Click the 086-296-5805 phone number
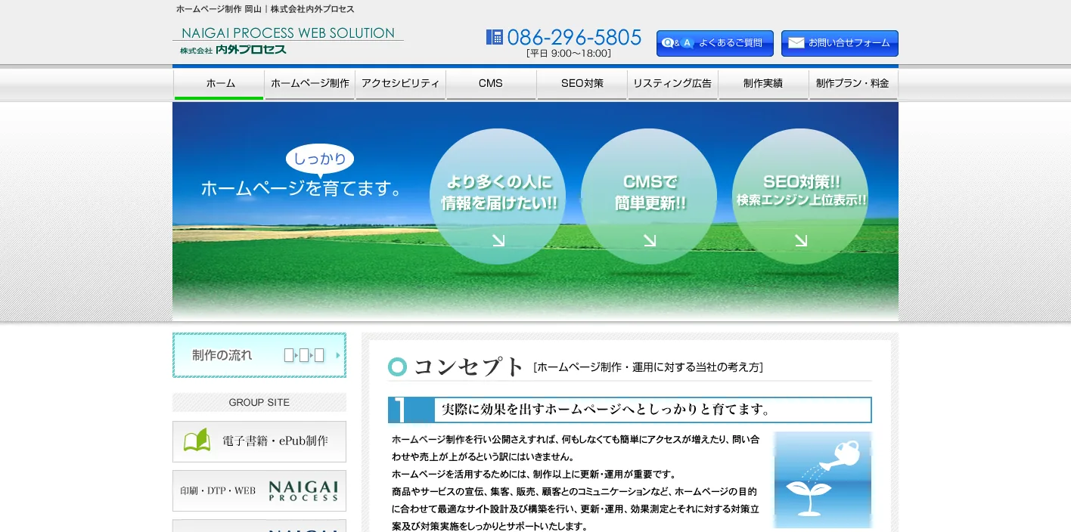 574,37
